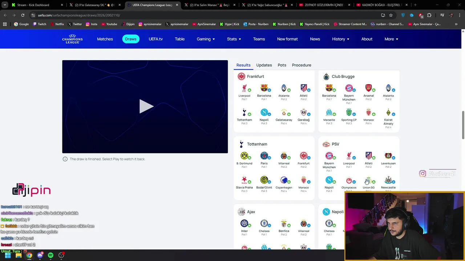Viewport: 465px width, 261px height.
Task: Close the ZEITNOT GÖZLERİMİN İÇİNDE tab
Action: pos(349,5)
